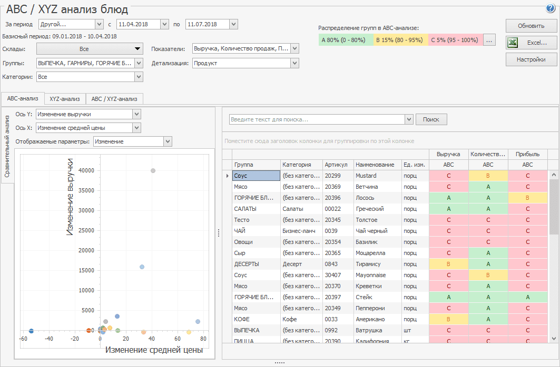Open the help question mark icon
560x367 pixels.
pos(551,8)
